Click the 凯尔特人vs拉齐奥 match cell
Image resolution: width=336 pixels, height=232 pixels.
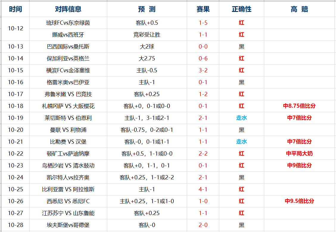[x=68, y=178]
